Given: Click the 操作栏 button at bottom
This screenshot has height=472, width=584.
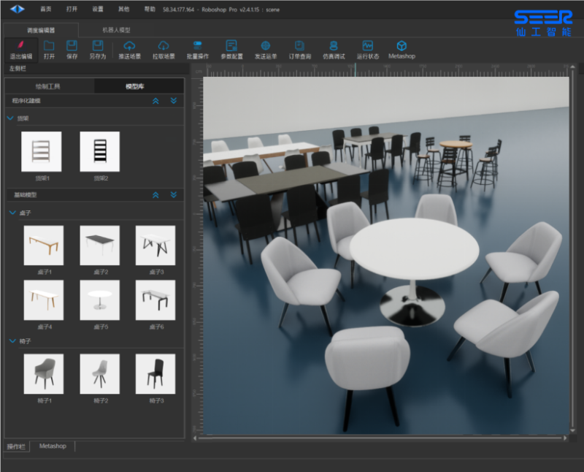Looking at the screenshot, I should click(16, 446).
